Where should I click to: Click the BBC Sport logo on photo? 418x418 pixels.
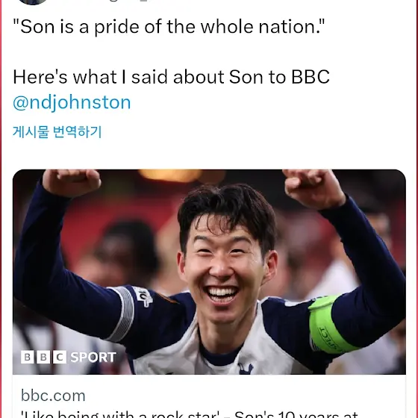(69, 358)
